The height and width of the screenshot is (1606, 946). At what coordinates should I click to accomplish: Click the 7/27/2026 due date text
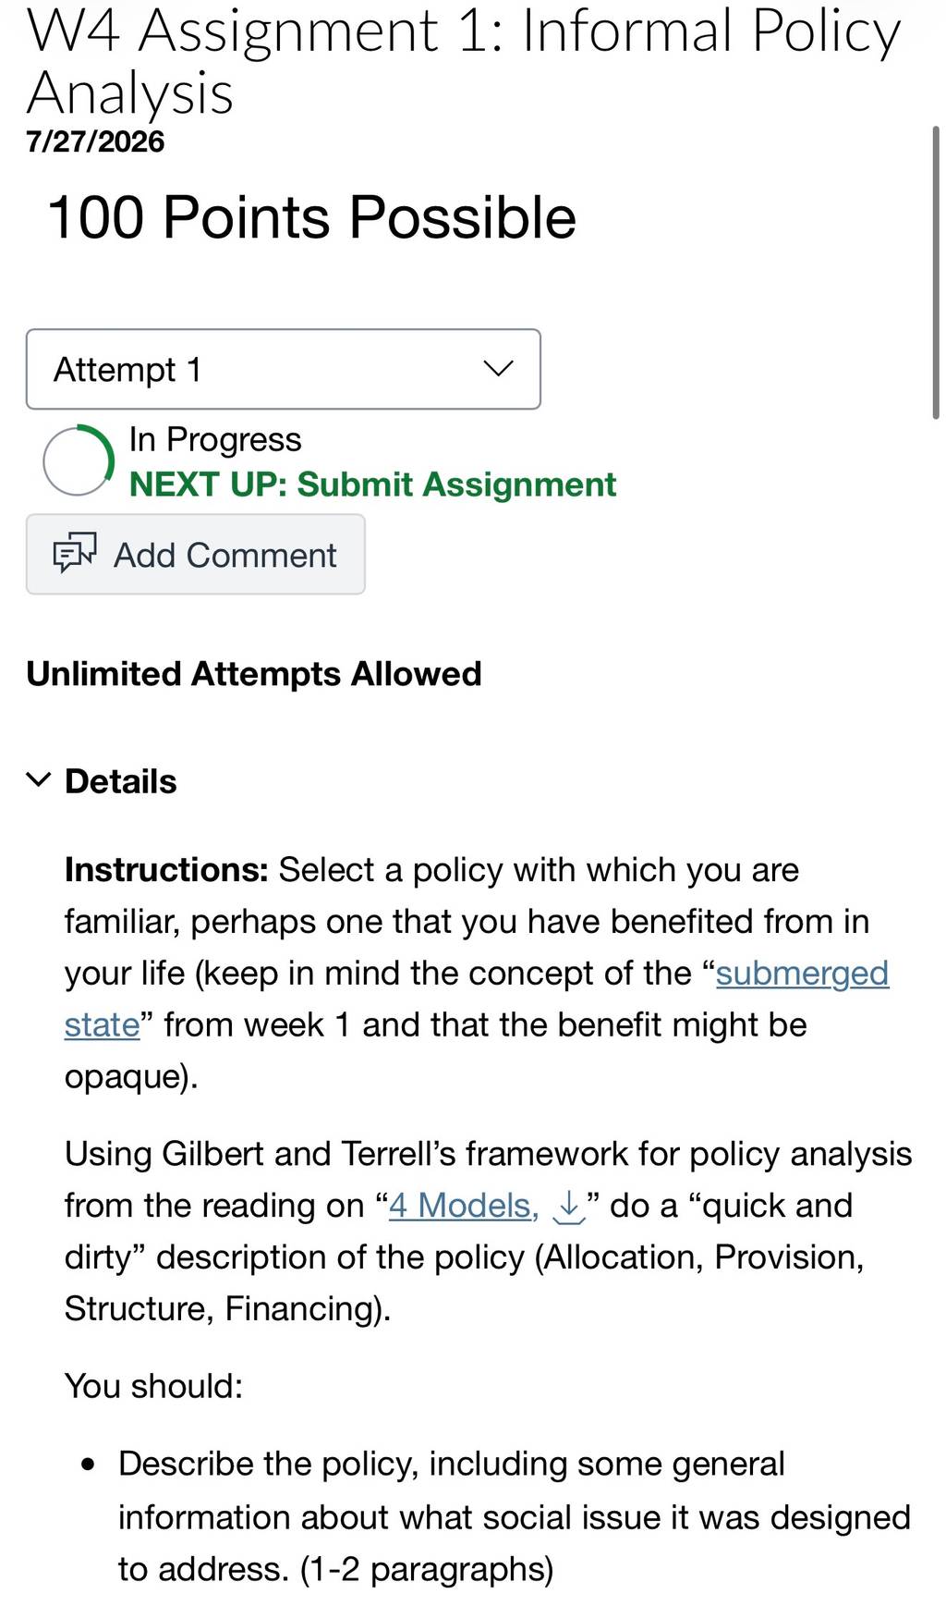coord(95,141)
